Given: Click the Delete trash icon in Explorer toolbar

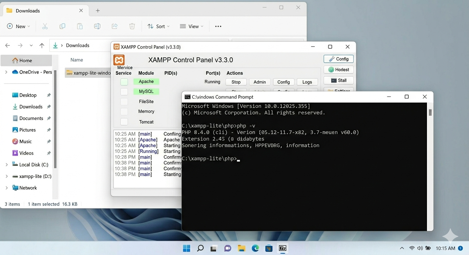Looking at the screenshot, I should point(132,26).
